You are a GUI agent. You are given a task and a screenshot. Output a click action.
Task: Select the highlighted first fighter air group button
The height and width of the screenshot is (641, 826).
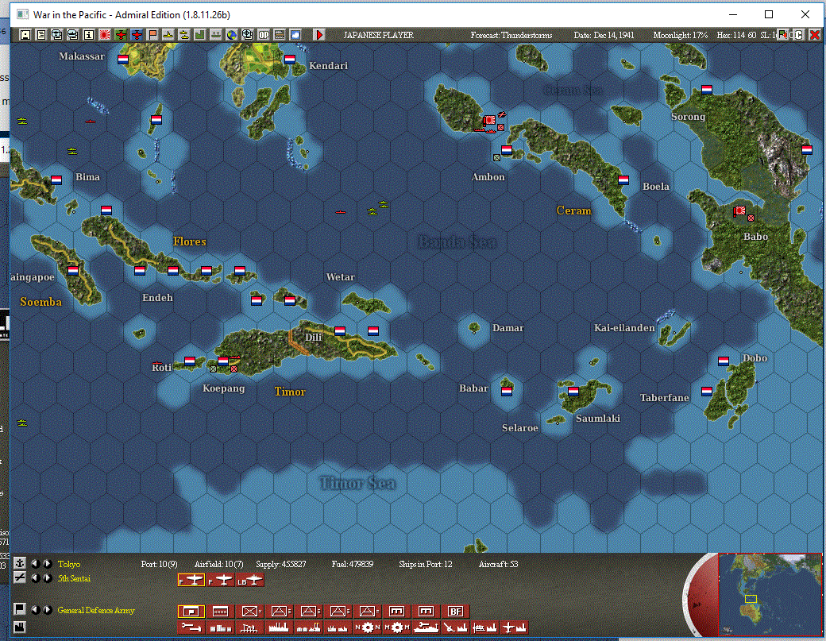pos(191,581)
